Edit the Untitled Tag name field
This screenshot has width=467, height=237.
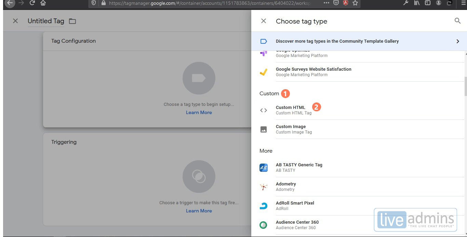[x=46, y=21]
